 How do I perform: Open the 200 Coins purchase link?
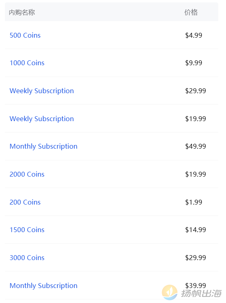25,202
